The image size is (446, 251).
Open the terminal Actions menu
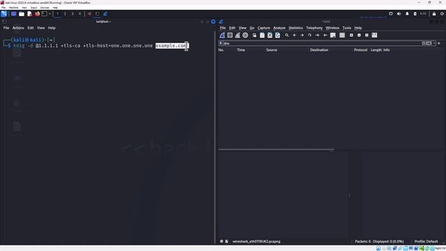point(18,28)
